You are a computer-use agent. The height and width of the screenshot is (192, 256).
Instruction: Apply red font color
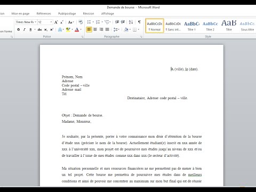pyautogui.click(x=77, y=29)
